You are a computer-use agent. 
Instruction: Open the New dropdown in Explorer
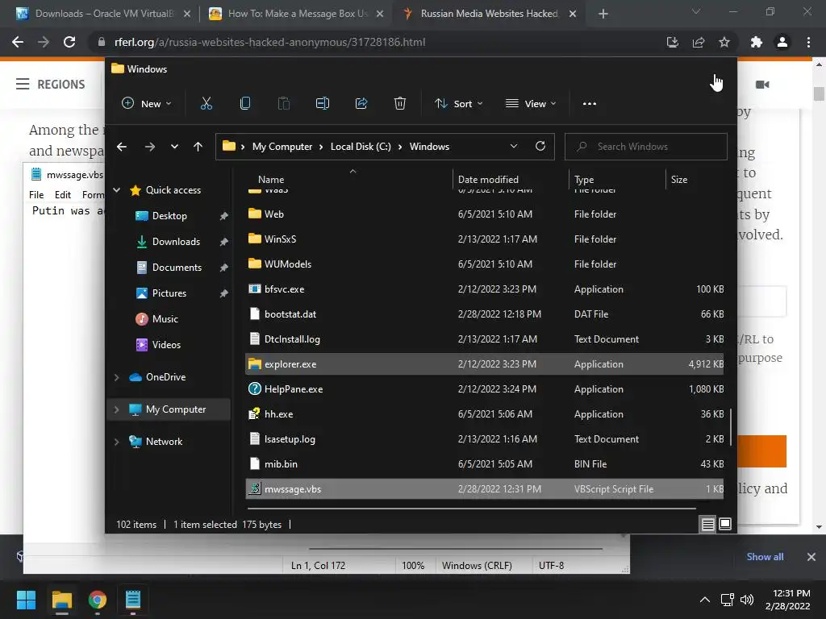pos(147,104)
